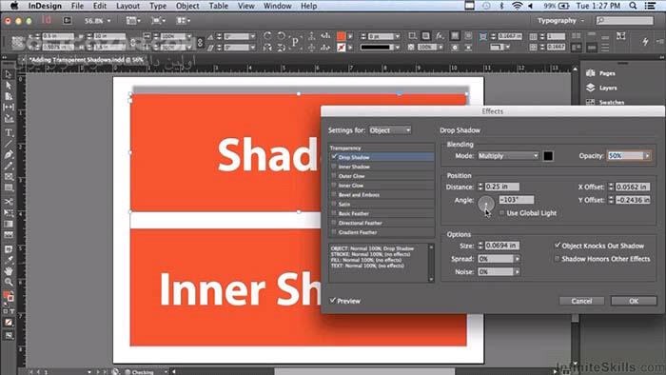Open the Window menu
The height and width of the screenshot is (375, 666).
pos(278,6)
